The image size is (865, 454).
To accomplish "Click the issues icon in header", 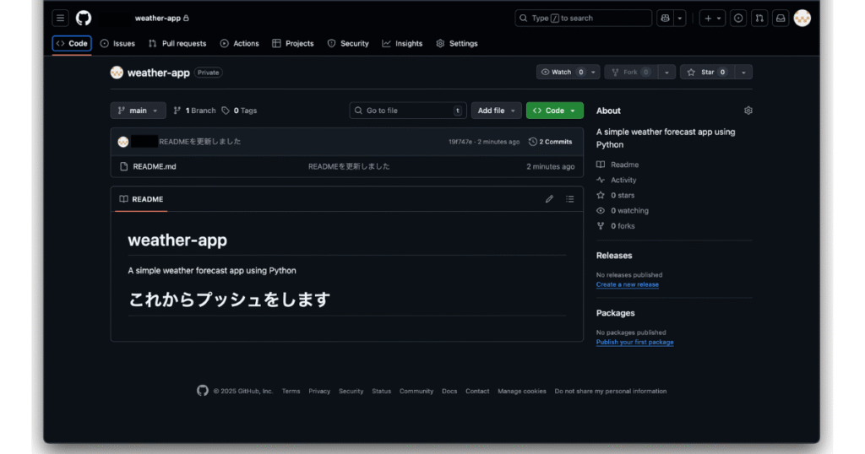I will tap(738, 18).
